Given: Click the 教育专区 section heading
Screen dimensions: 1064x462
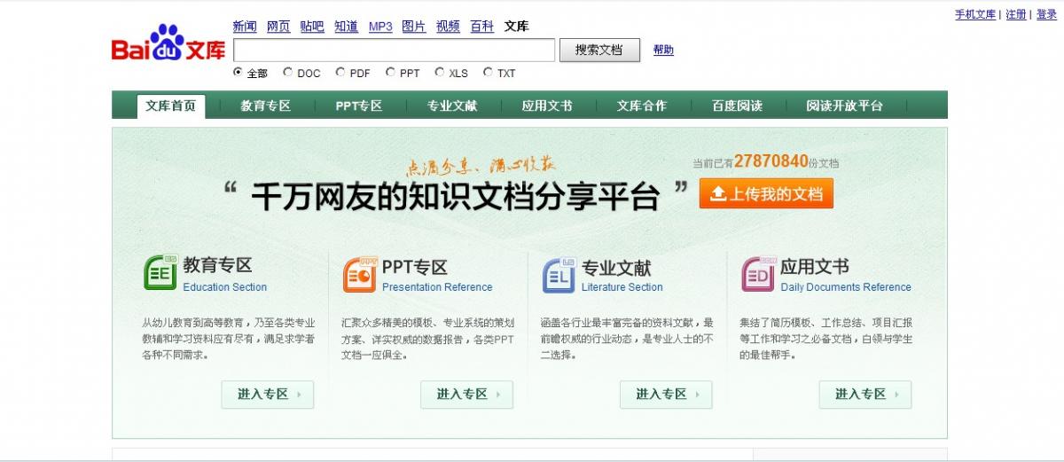Looking at the screenshot, I should point(218,265).
